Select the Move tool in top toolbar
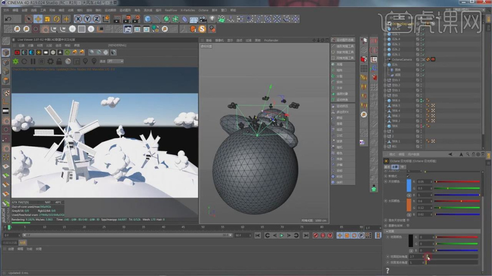This screenshot has width=492, height=276. pyautogui.click(x=38, y=19)
